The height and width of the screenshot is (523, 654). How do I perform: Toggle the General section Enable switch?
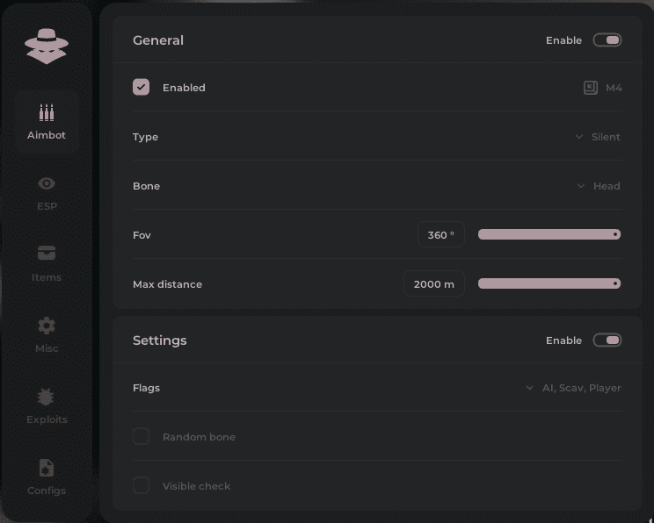(607, 40)
